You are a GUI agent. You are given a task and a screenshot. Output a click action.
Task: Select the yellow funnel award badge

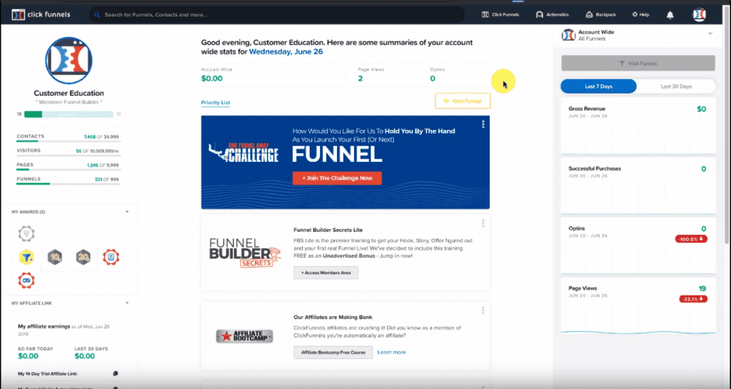26,257
